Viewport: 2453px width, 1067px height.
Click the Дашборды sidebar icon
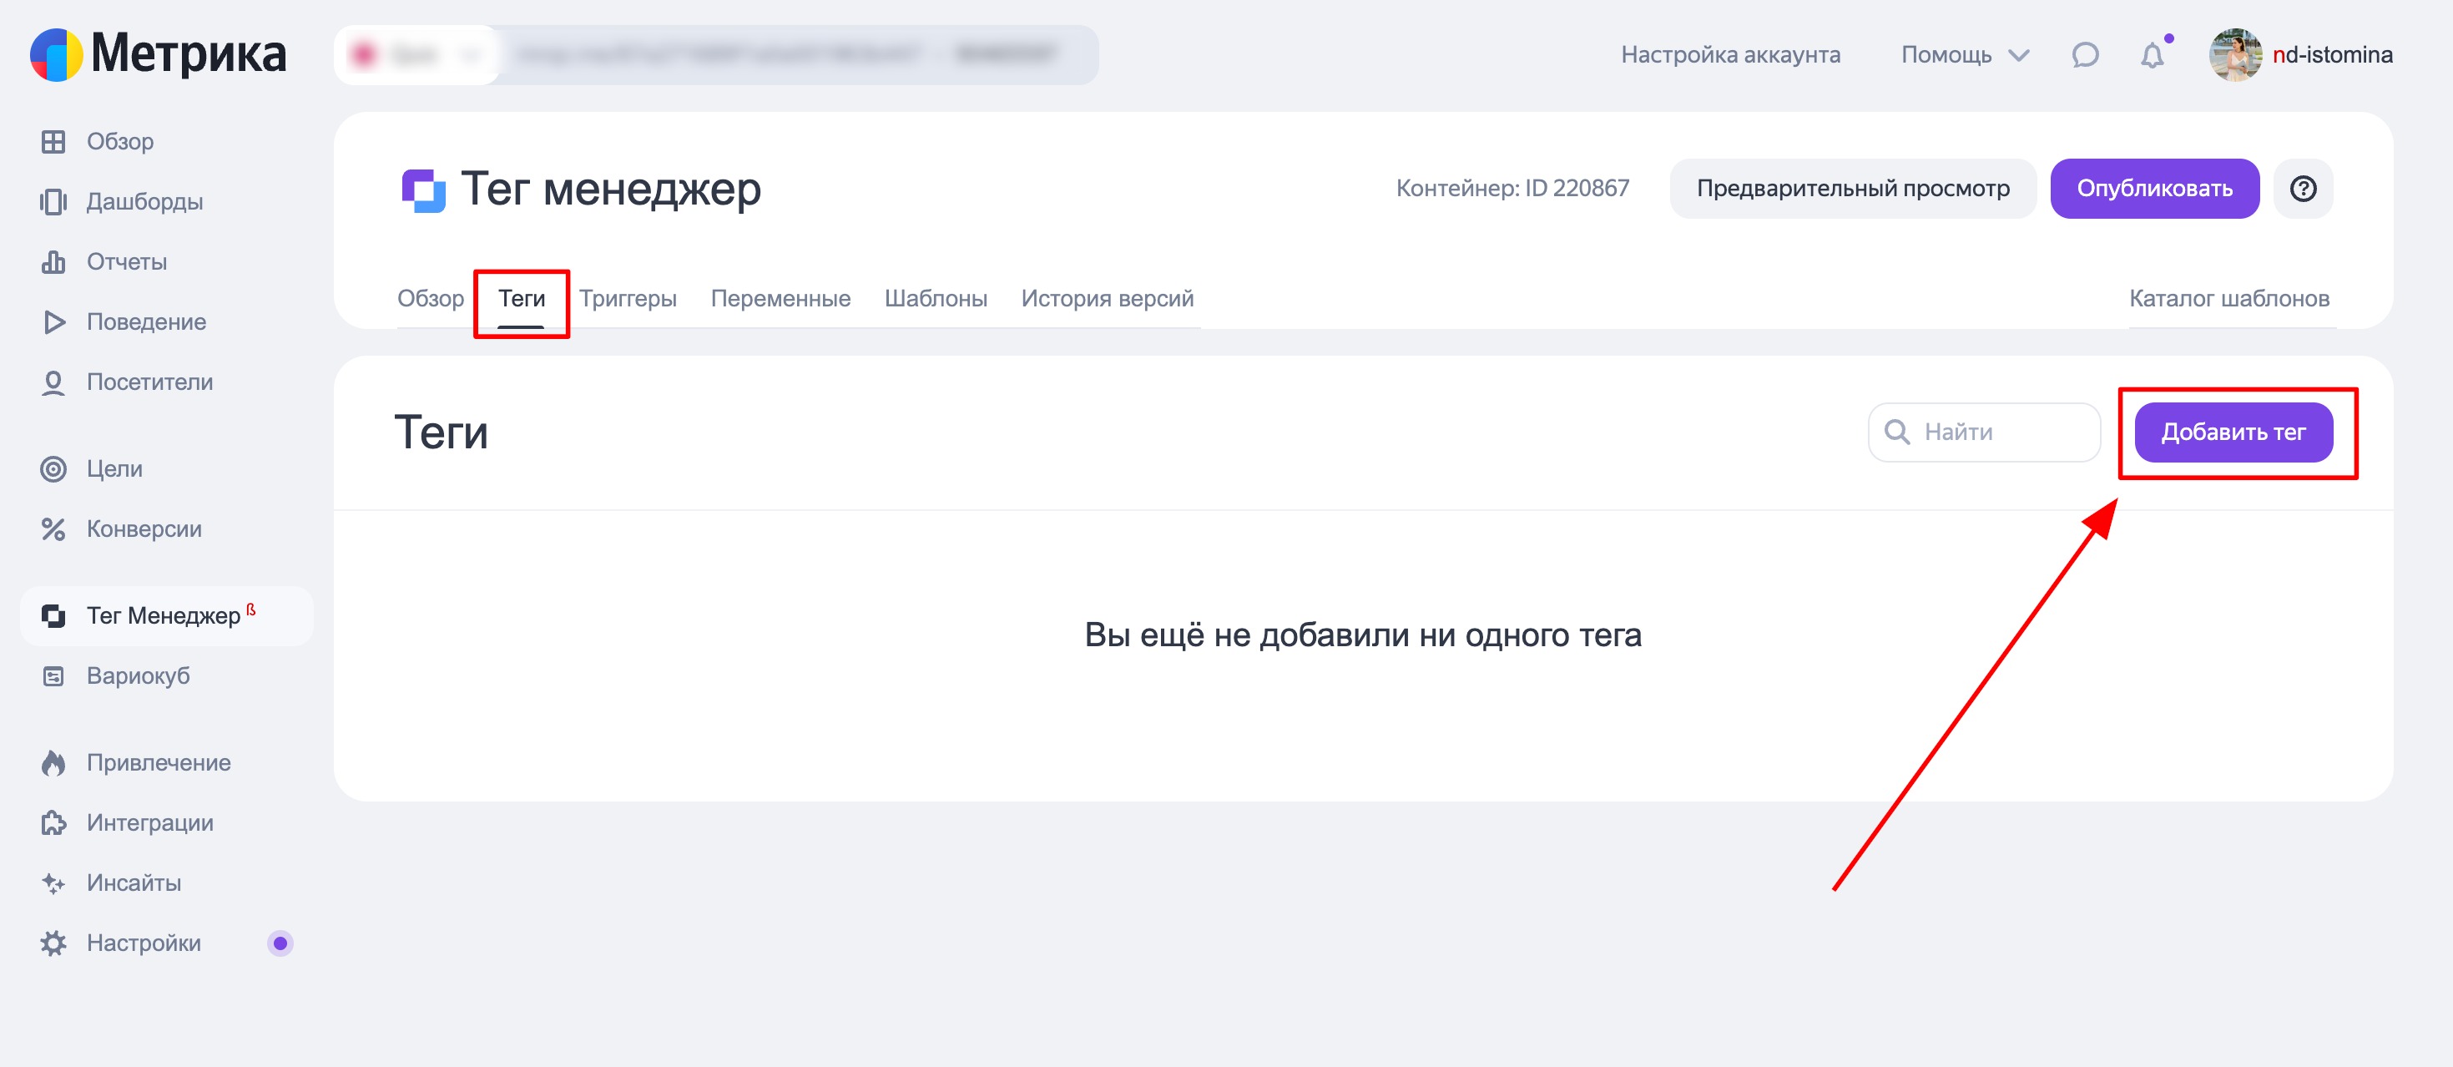point(53,201)
